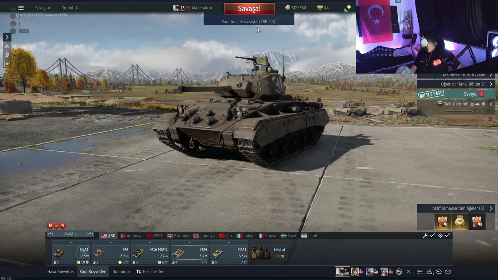Open the friends group icon
Image resolution: width=498 pixels, height=280 pixels.
point(430,272)
